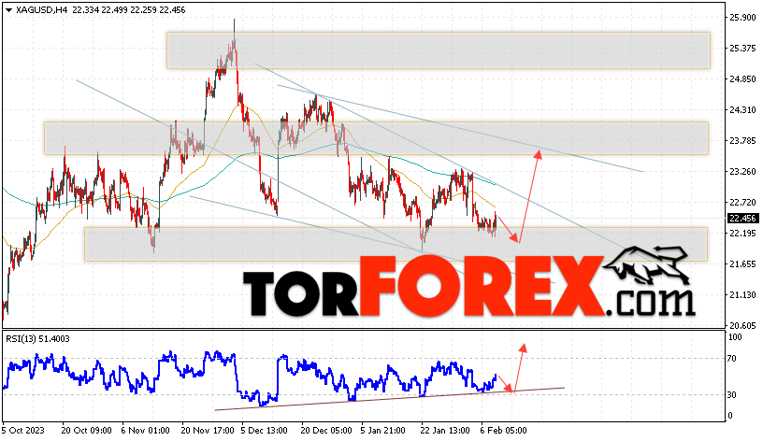Viewport: 763px width, 441px height.
Task: Select the RSI(13) 51.4003 indicator label
Action: click(x=37, y=339)
